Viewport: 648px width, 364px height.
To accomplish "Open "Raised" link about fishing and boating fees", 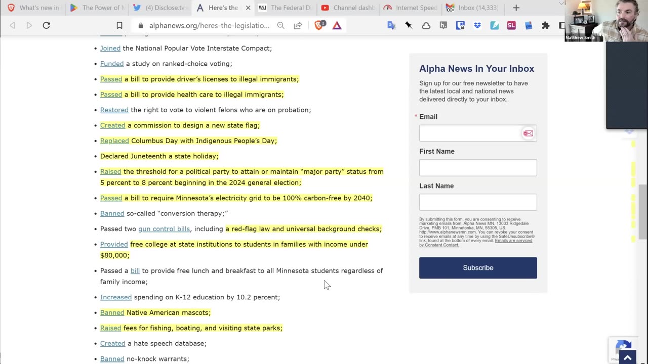I will [x=110, y=328].
